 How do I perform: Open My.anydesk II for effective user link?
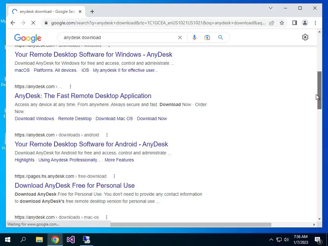[125, 70]
